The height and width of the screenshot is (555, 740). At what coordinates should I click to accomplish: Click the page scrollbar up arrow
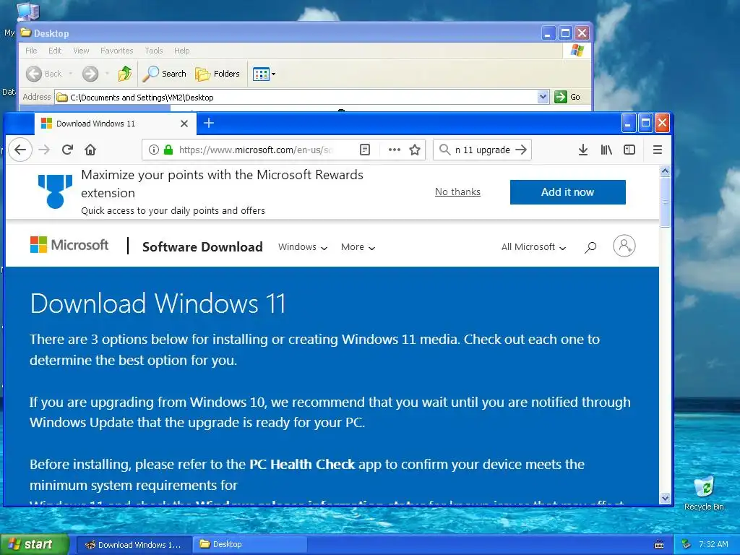point(665,171)
